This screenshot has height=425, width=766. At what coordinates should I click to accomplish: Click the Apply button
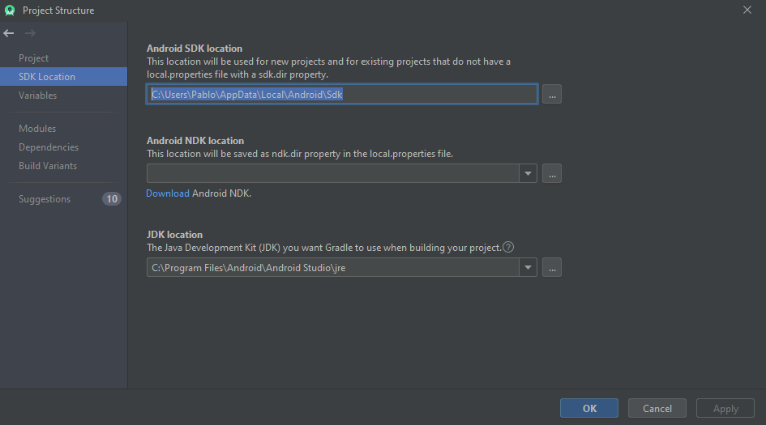click(725, 409)
